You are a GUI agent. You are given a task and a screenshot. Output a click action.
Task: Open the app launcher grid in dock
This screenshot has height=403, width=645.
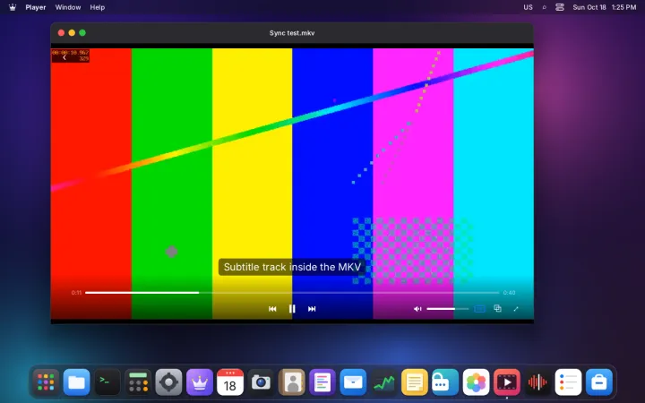click(x=46, y=382)
